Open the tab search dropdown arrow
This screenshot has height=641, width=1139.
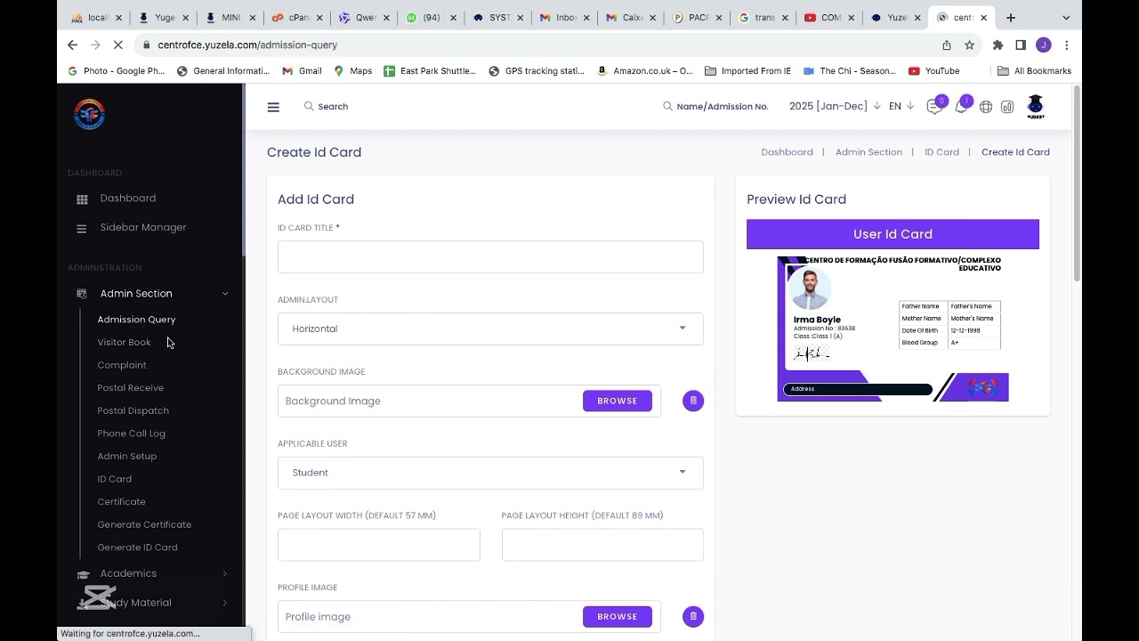[1066, 18]
